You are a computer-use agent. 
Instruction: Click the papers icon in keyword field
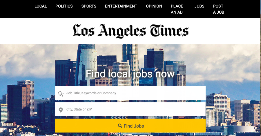(x=61, y=94)
